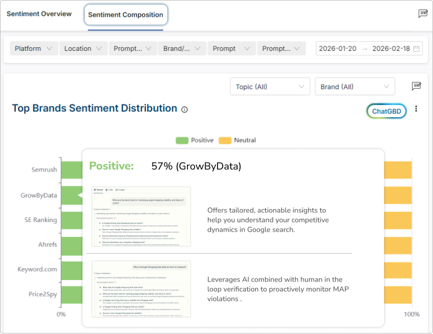Open the top screenshot thumbnail in the tooltip
This screenshot has height=334, width=433.
click(141, 216)
